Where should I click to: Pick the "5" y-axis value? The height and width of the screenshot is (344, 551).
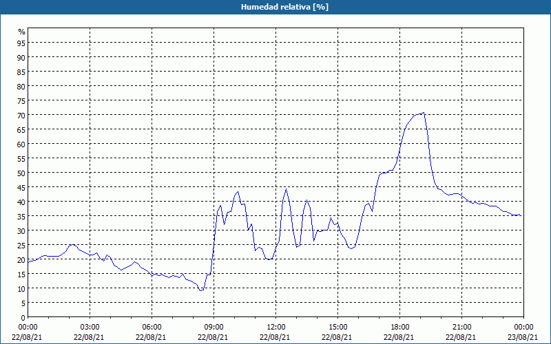point(23,303)
